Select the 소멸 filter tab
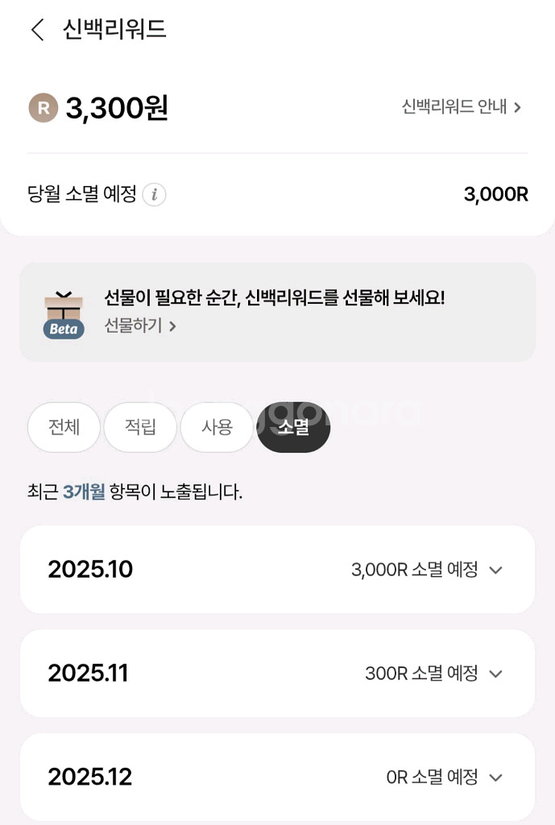Image resolution: width=555 pixels, height=825 pixels. click(x=293, y=427)
